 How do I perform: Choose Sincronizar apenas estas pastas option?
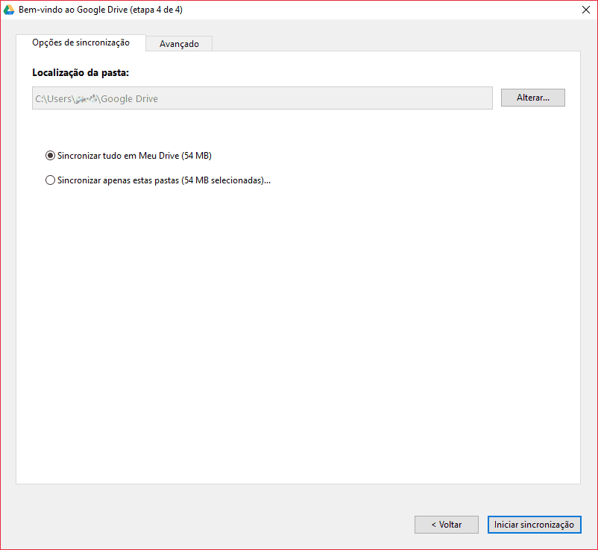pyautogui.click(x=158, y=180)
